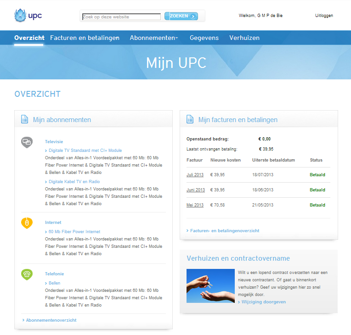Click the Mijn facturen en betalingen title

pos(238,120)
